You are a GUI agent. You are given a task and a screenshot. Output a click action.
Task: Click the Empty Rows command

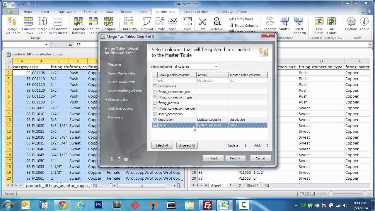241,19
